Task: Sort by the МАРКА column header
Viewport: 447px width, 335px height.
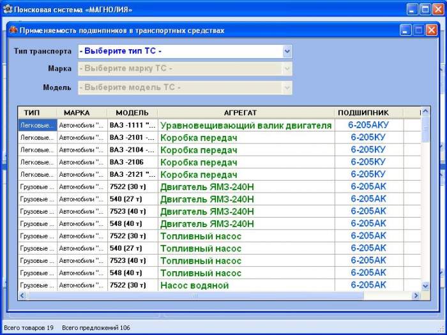Action: coord(82,113)
